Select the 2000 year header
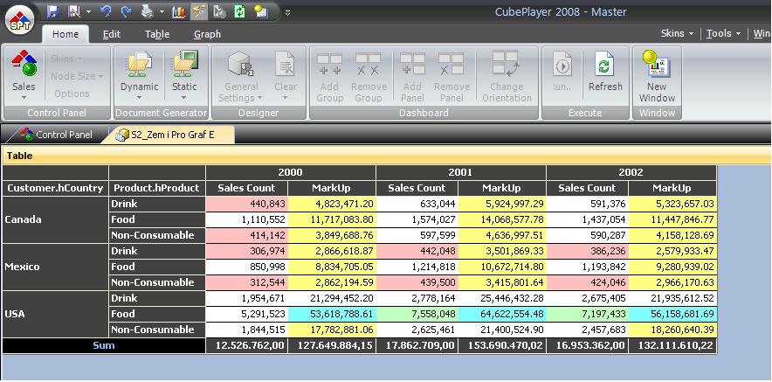The image size is (772, 382). pos(291,172)
